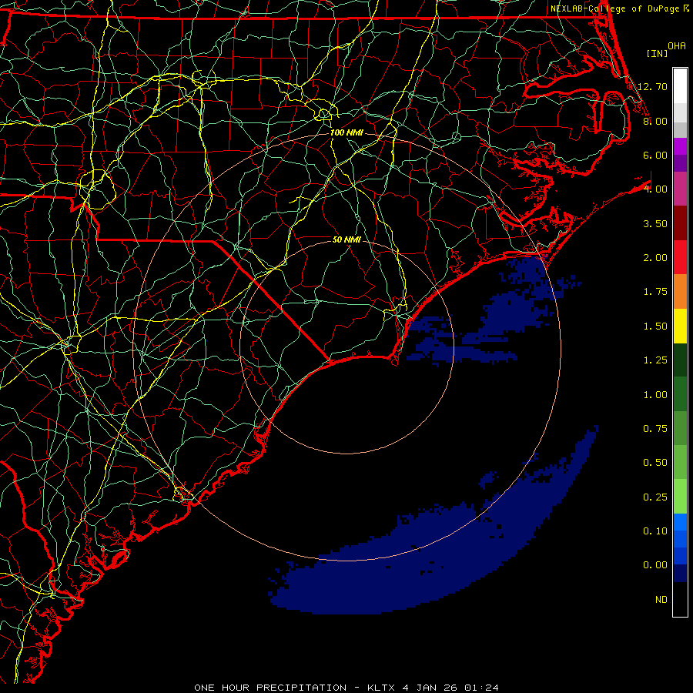Click the '1.50' legend value

655,326
